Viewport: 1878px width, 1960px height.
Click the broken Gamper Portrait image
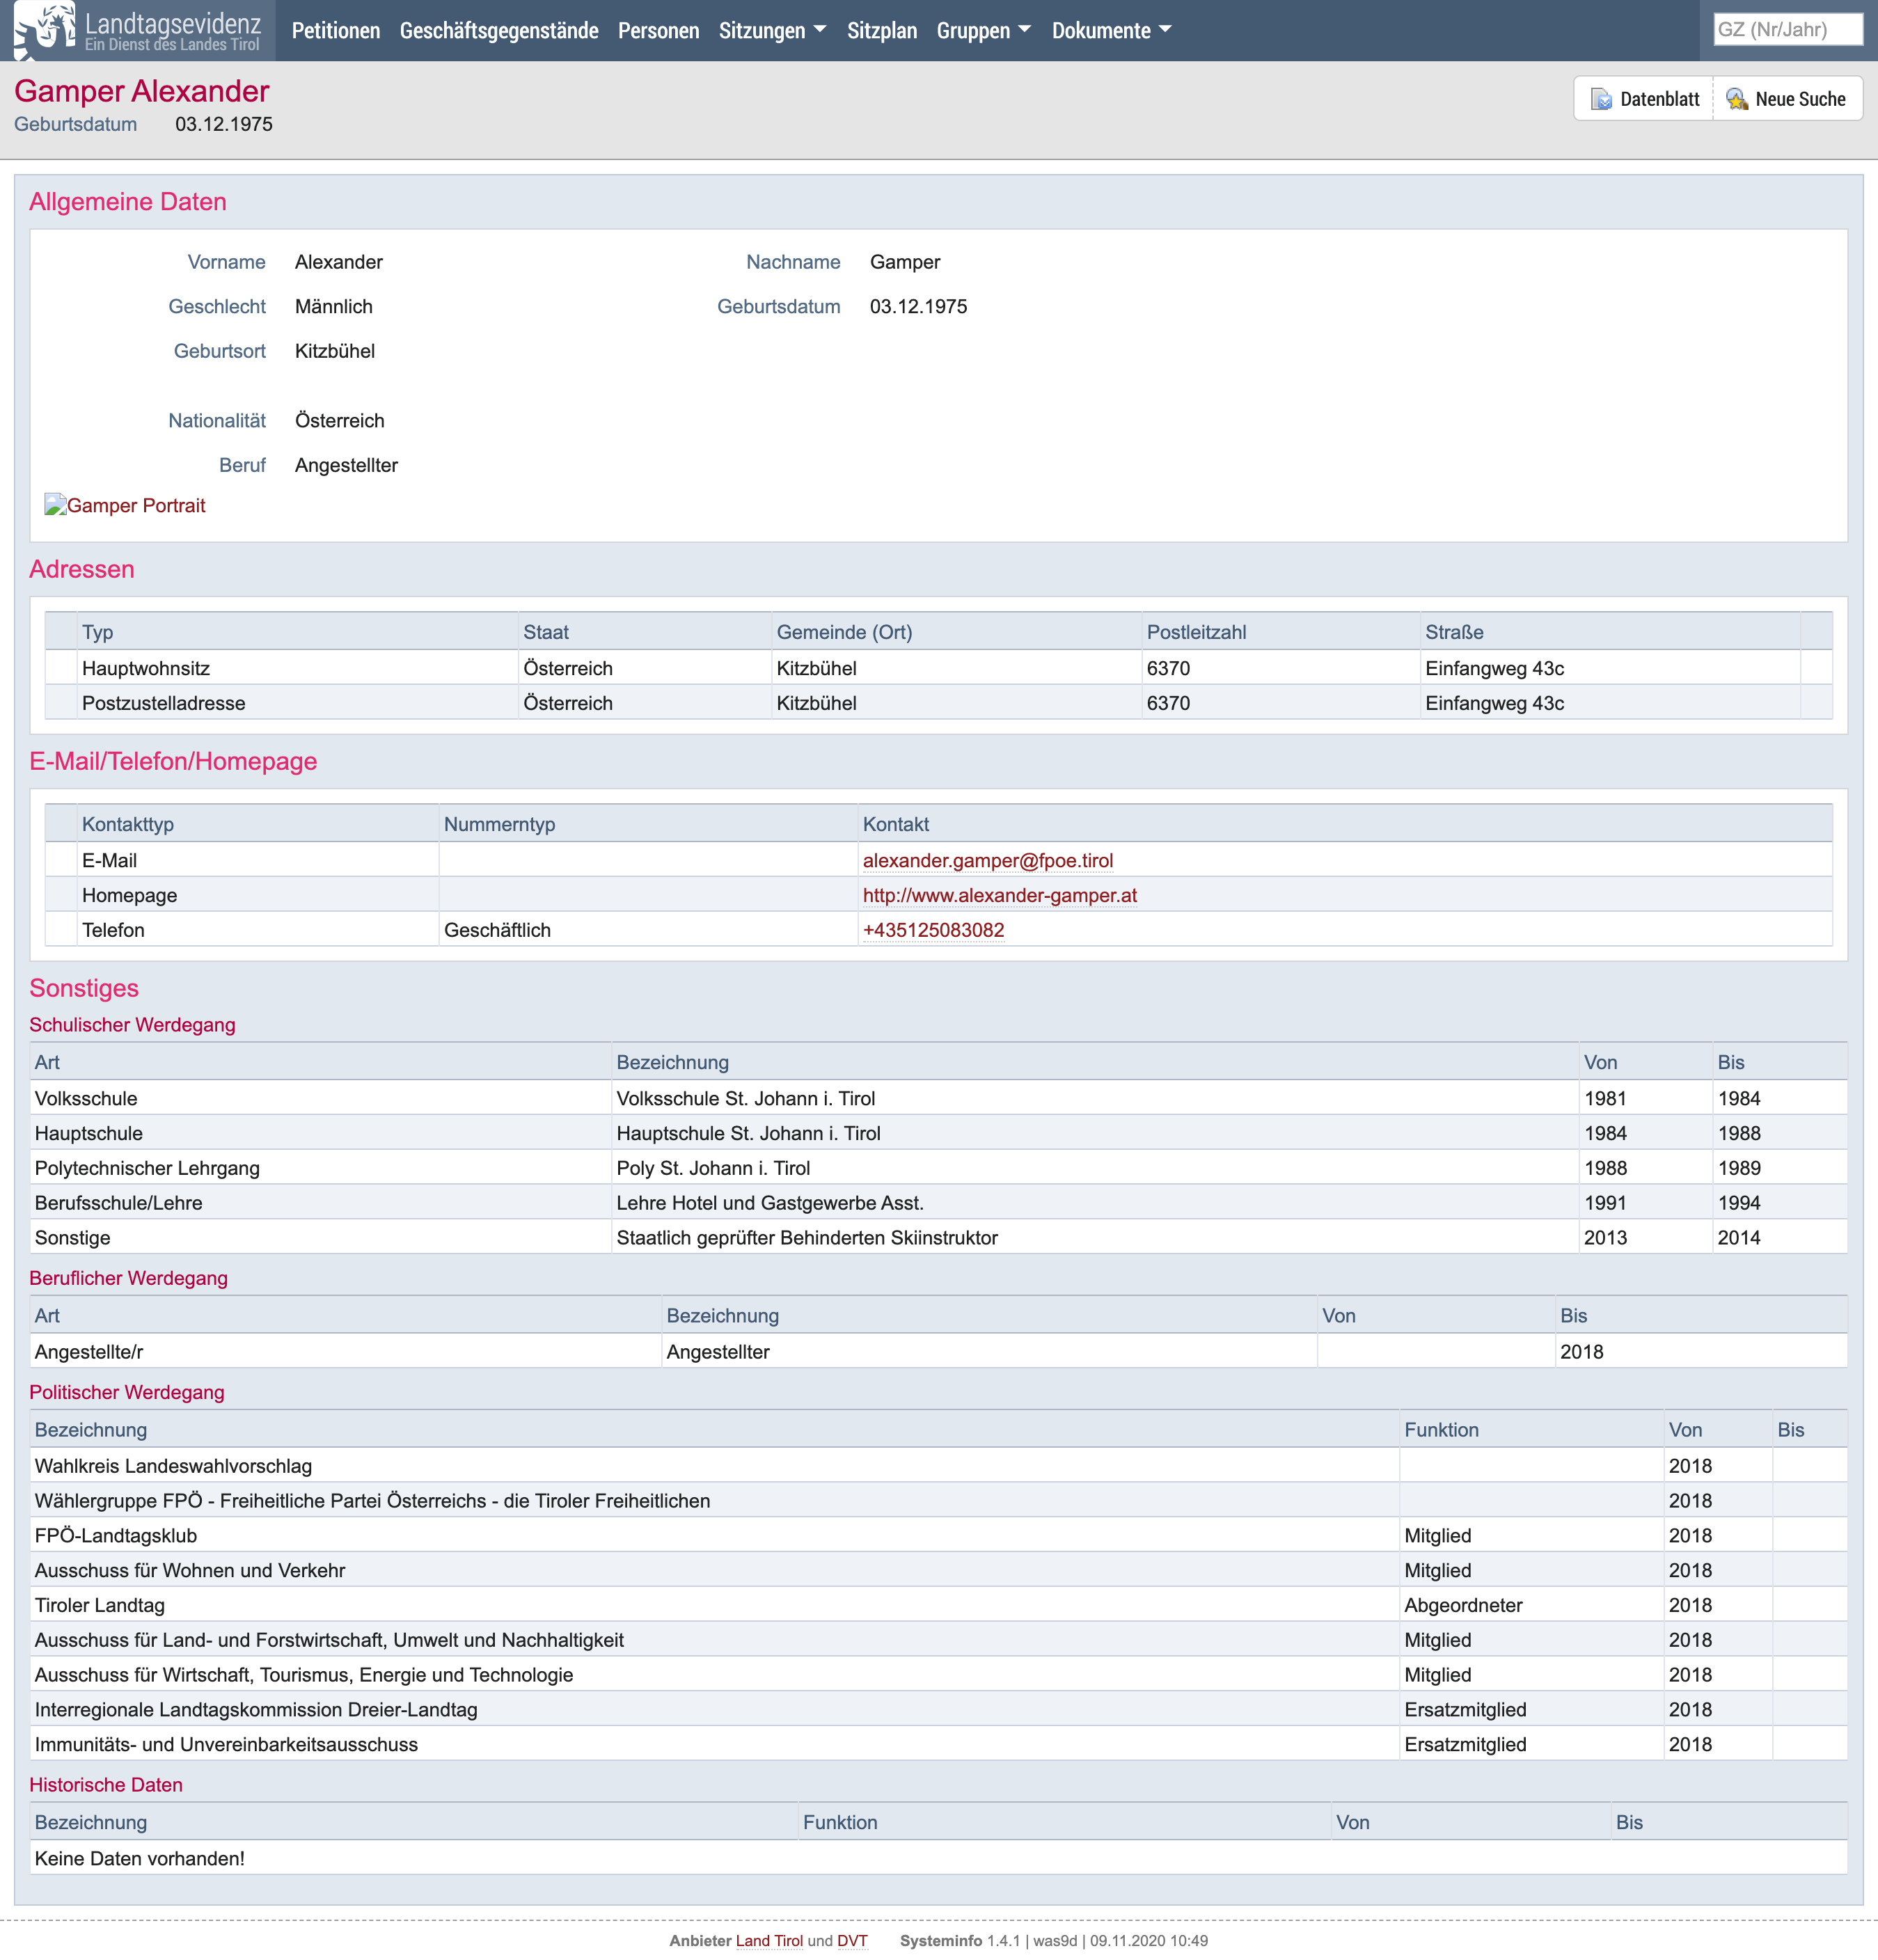(125, 505)
